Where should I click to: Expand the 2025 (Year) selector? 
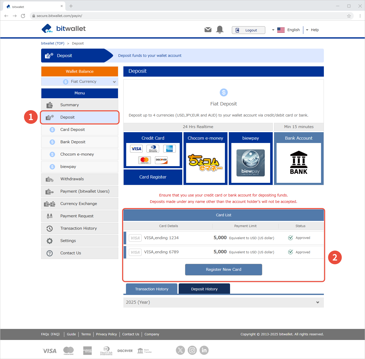coord(223,302)
